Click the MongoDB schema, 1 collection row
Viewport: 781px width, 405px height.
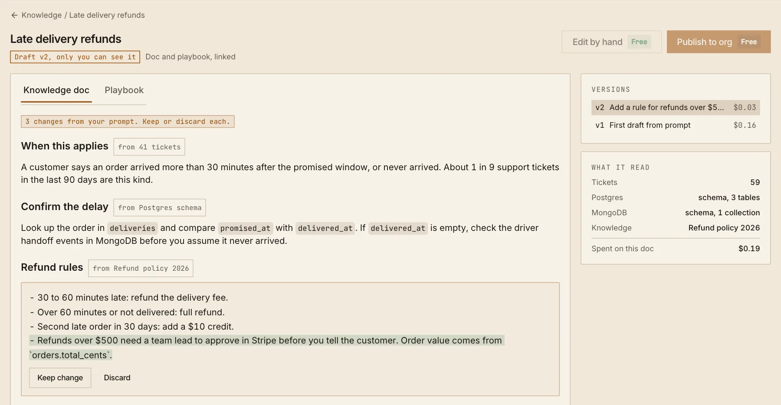click(676, 213)
